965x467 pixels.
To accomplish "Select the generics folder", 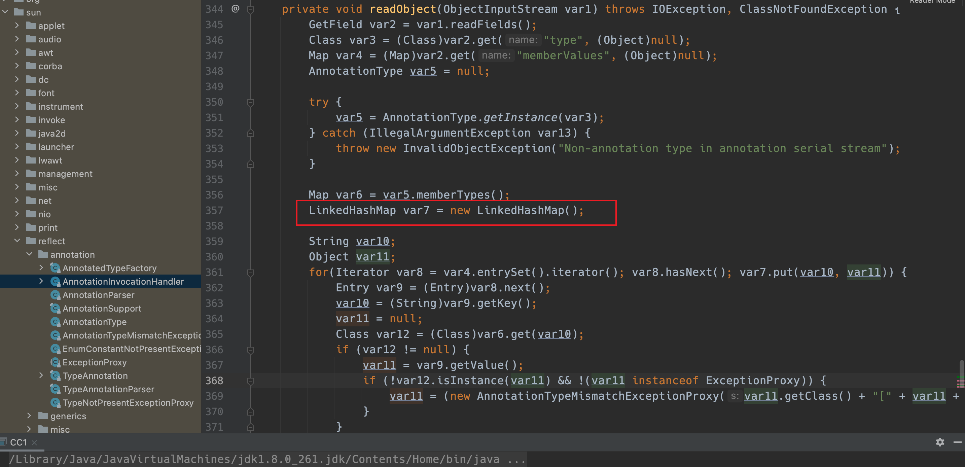I will 68,416.
